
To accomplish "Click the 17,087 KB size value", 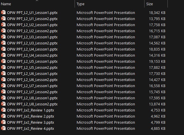I will [157, 37].
